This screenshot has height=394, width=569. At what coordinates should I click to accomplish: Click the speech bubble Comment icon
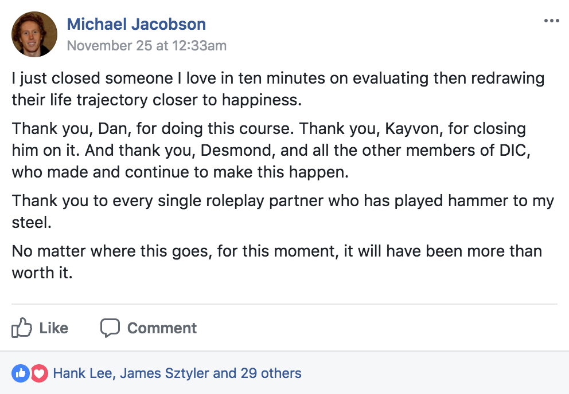tap(110, 328)
